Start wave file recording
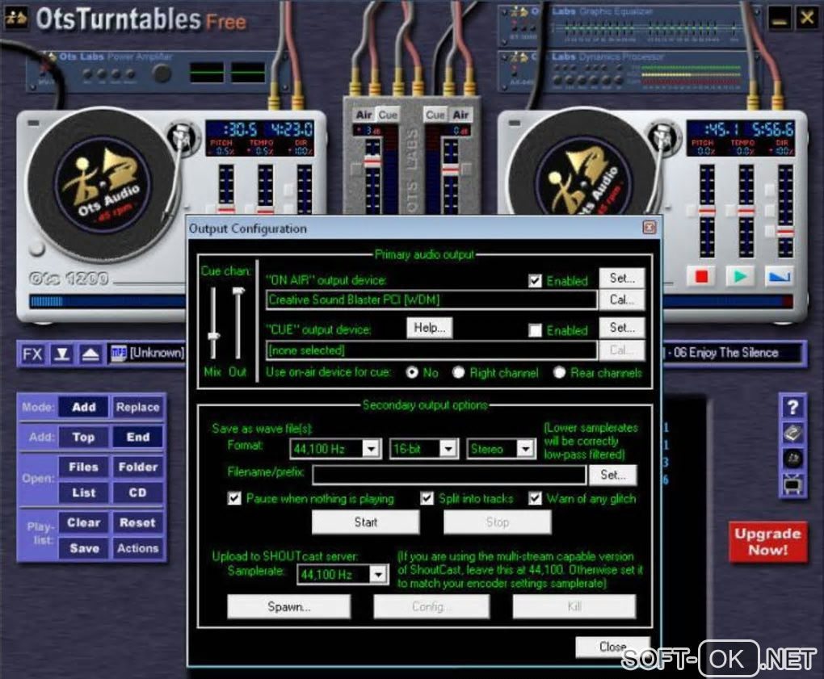 pos(366,522)
